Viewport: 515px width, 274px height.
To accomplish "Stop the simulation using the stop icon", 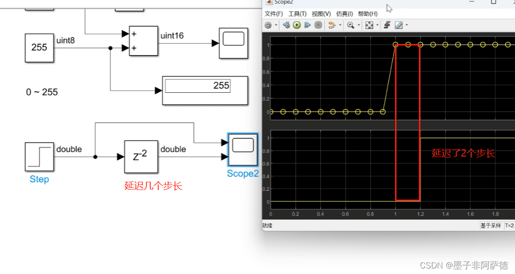I will tap(318, 25).
